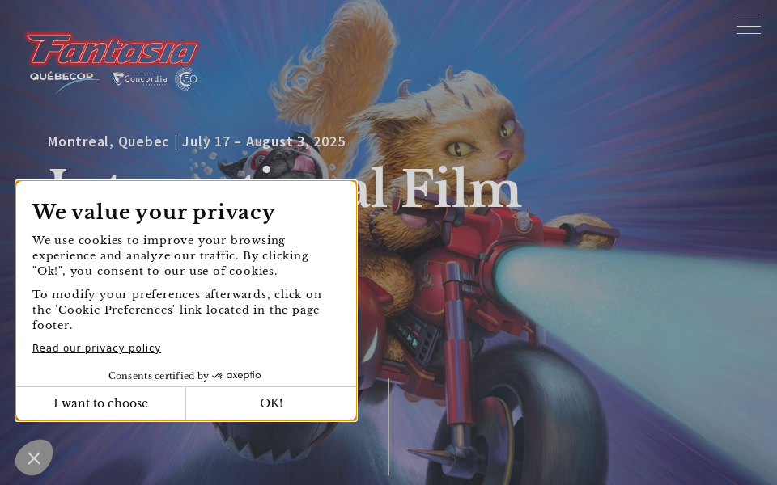Click the "Consents certified by" text
777x485 pixels.
click(159, 376)
